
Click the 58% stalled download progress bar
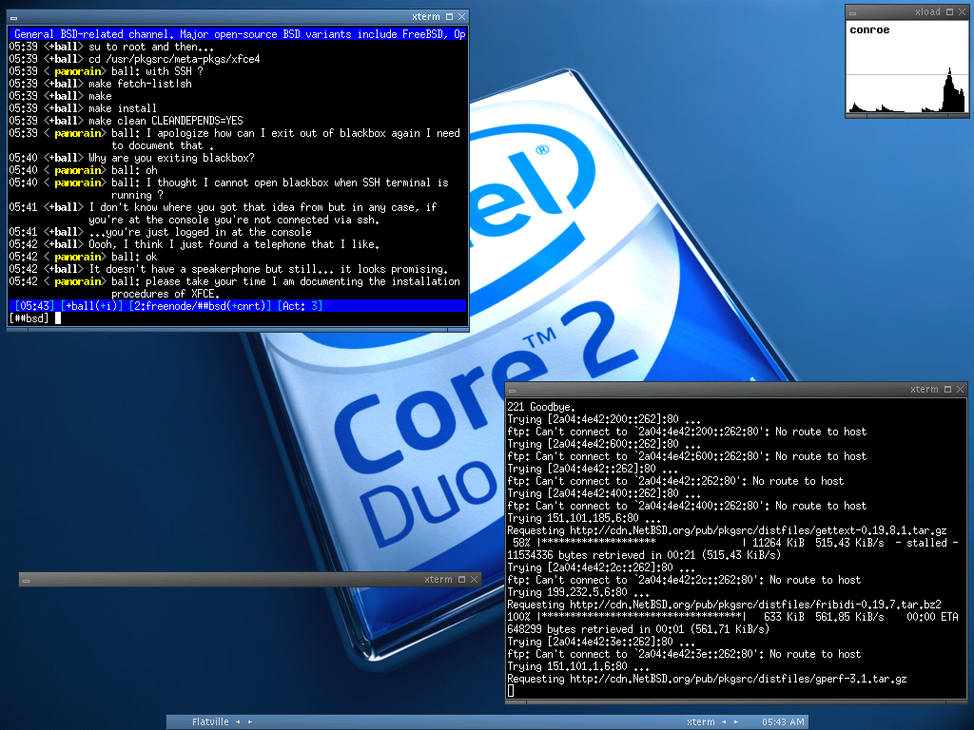click(642, 543)
